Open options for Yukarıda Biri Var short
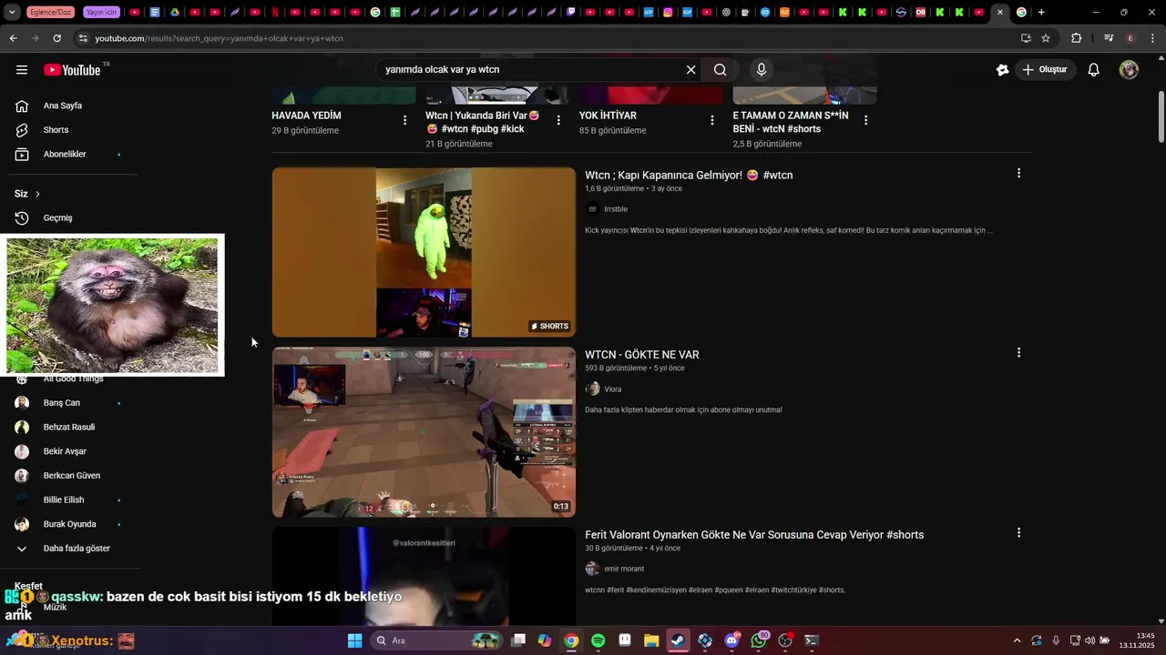 (558, 120)
